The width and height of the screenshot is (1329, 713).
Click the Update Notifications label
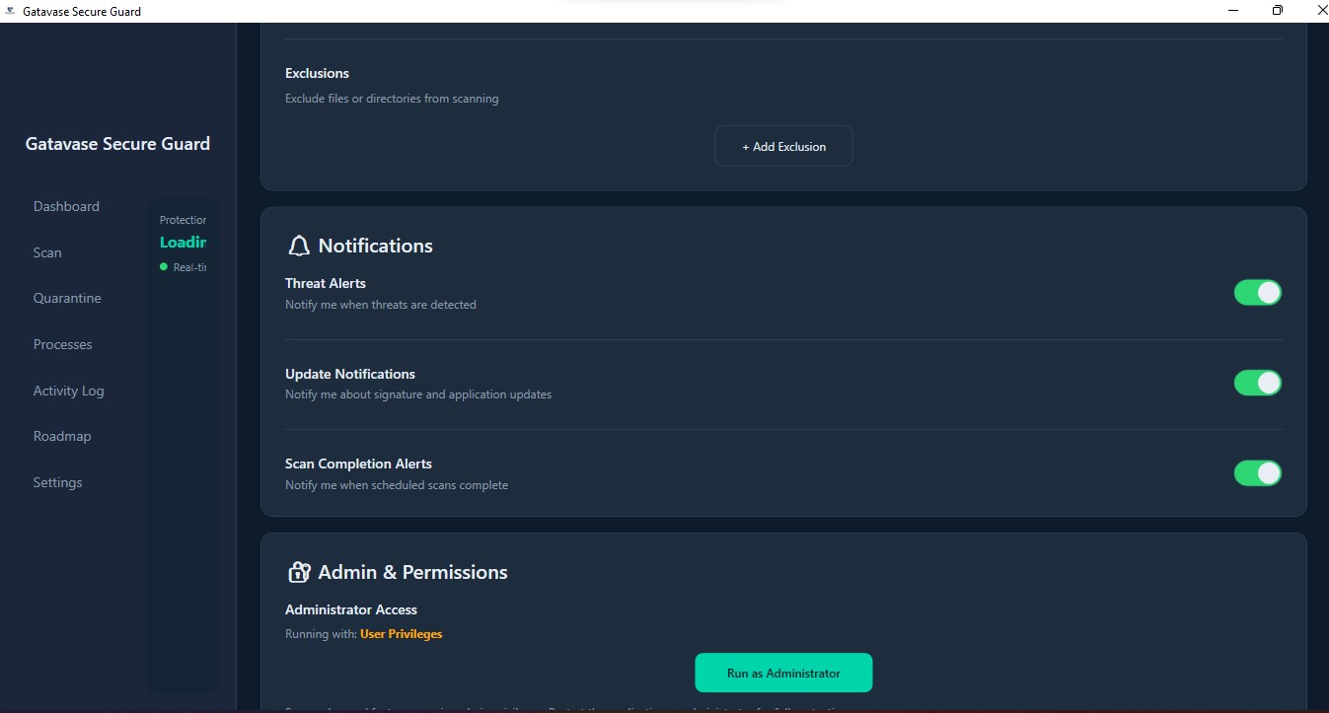click(x=350, y=374)
